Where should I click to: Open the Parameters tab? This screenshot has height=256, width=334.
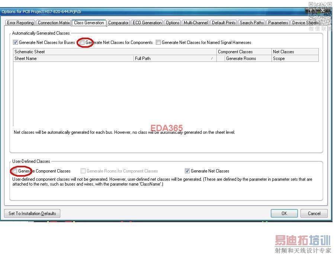(278, 23)
